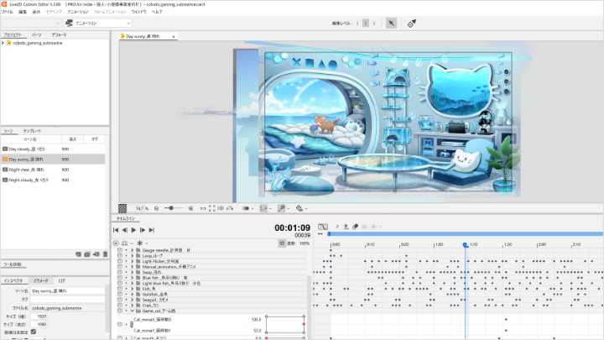Switch to the Deformer tab
The image size is (604, 340).
59,34
